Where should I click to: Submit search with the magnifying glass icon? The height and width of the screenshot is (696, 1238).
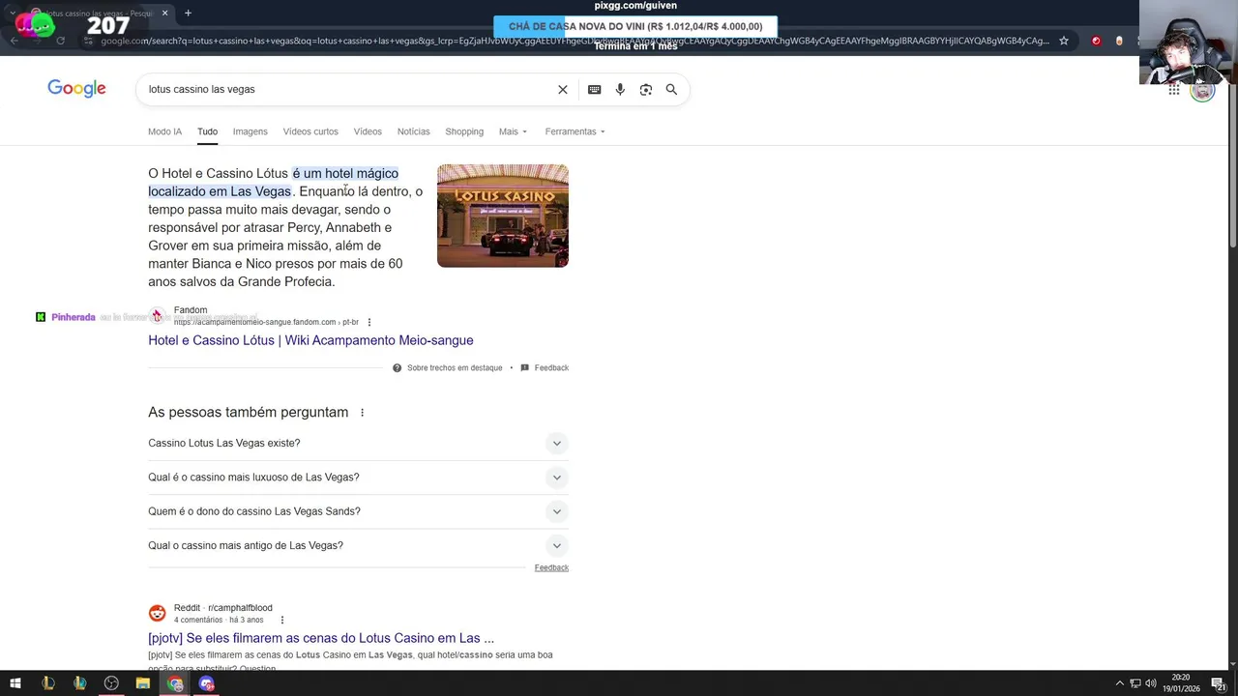[x=671, y=89]
